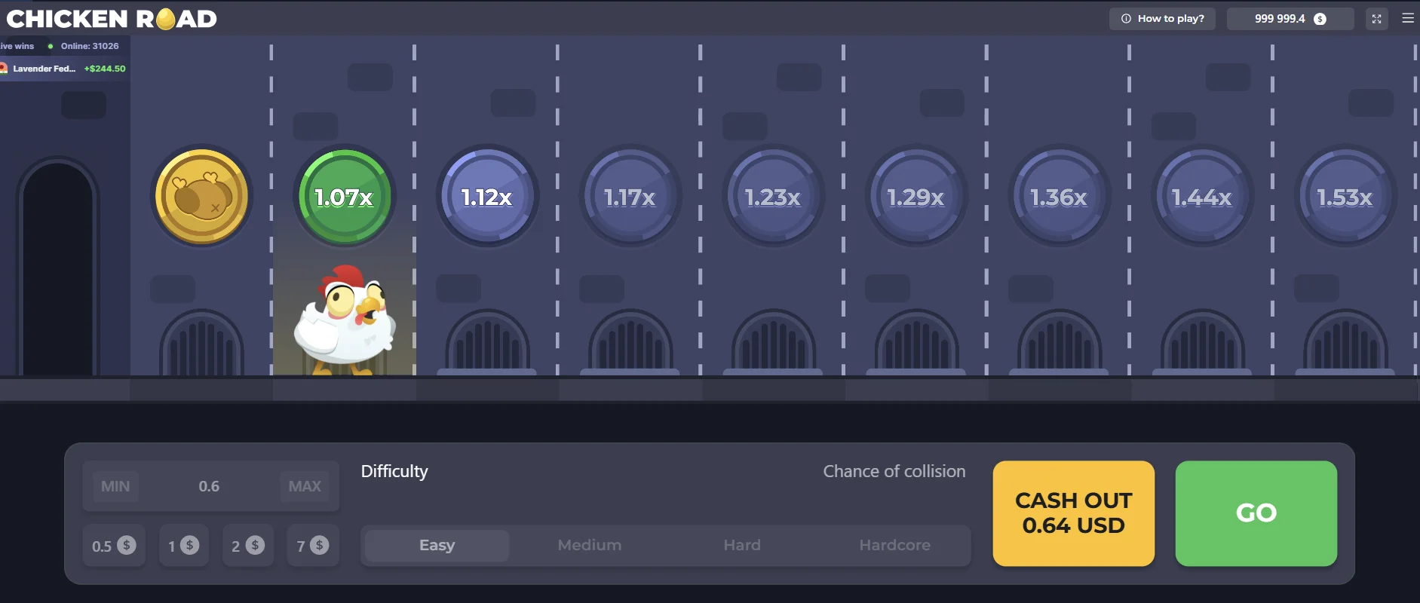This screenshot has width=1420, height=603.
Task: Click the golden roasted chicken coin
Action: (x=201, y=196)
